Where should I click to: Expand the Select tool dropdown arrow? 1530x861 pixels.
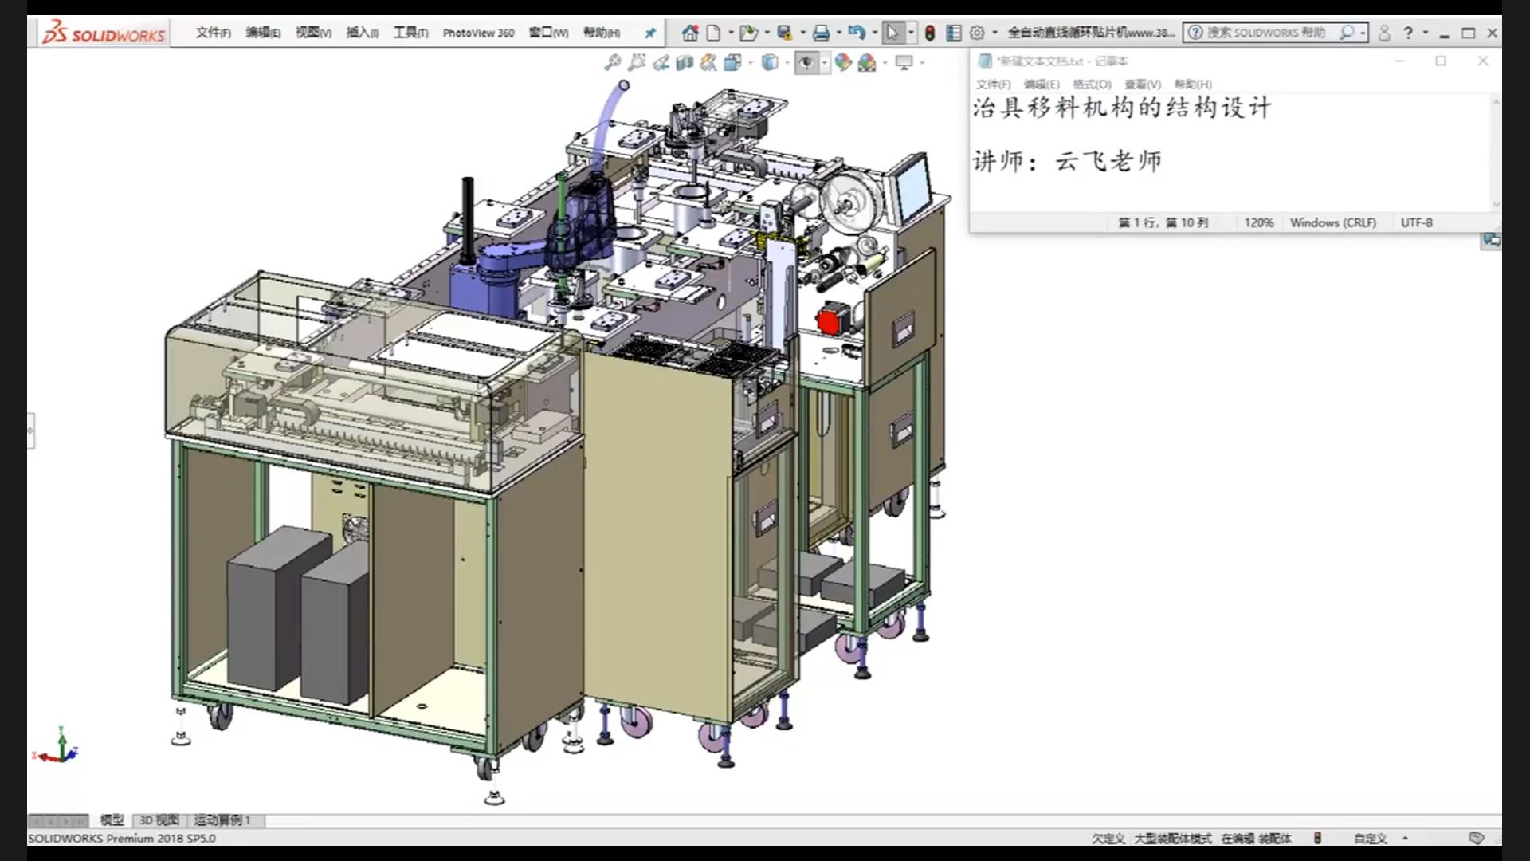click(911, 33)
